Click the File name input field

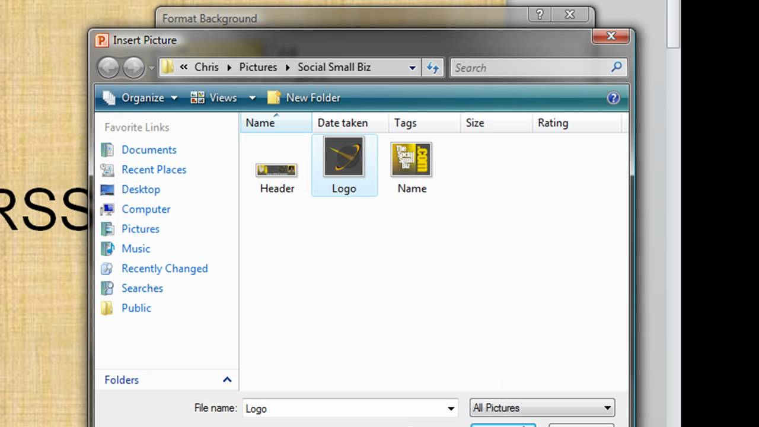pos(344,408)
